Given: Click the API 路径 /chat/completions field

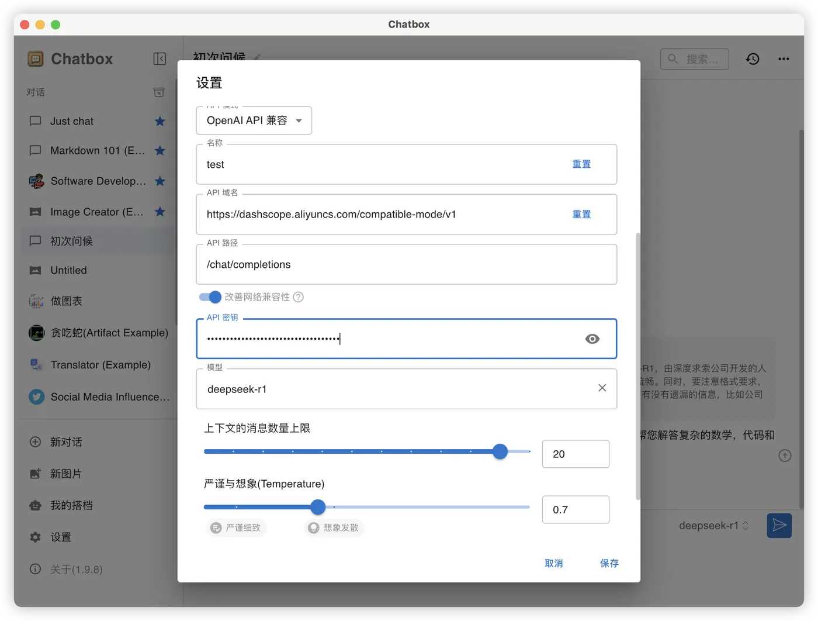Looking at the screenshot, I should [x=407, y=264].
